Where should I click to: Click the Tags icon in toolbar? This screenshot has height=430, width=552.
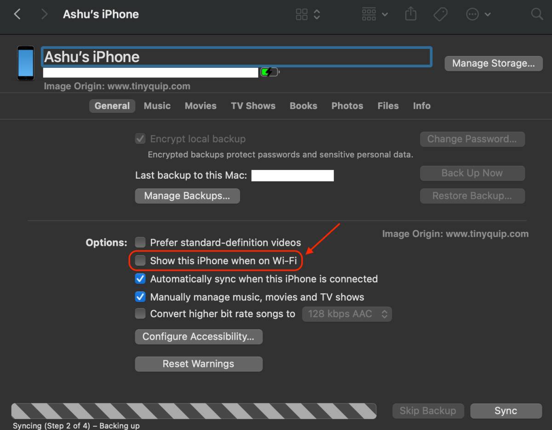[440, 14]
